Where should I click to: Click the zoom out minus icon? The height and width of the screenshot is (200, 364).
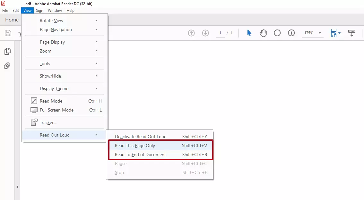277,33
